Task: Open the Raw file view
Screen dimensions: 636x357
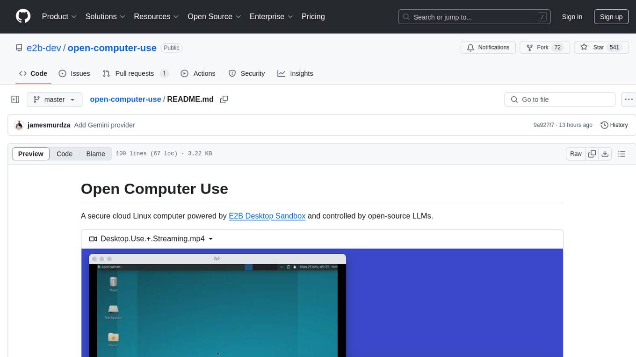Action: pos(576,154)
